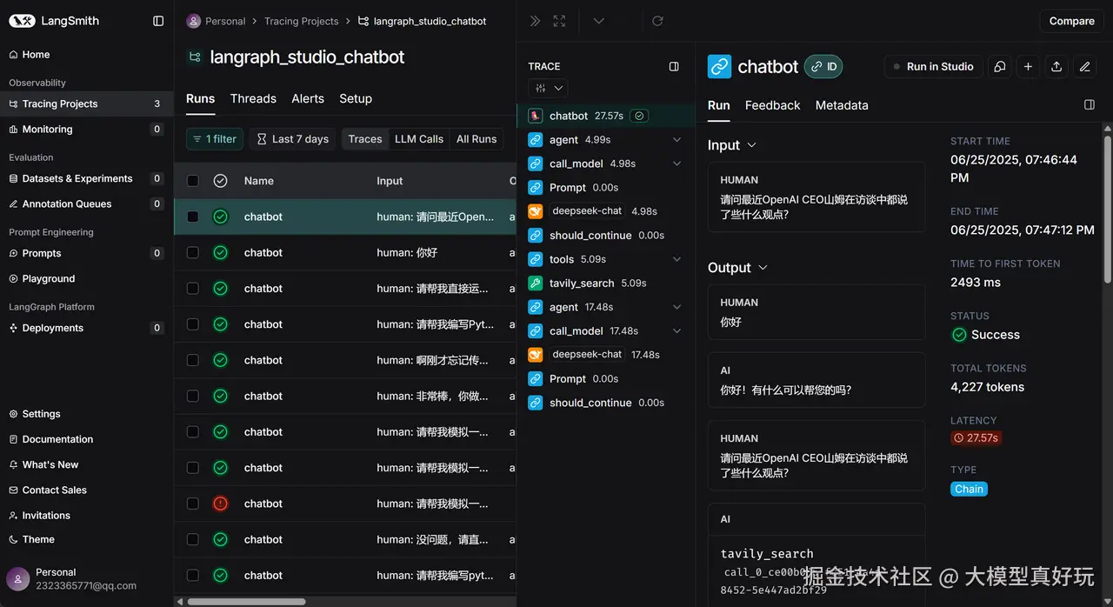The height and width of the screenshot is (607, 1113).
Task: Expand the Output section chevron
Action: click(x=763, y=268)
